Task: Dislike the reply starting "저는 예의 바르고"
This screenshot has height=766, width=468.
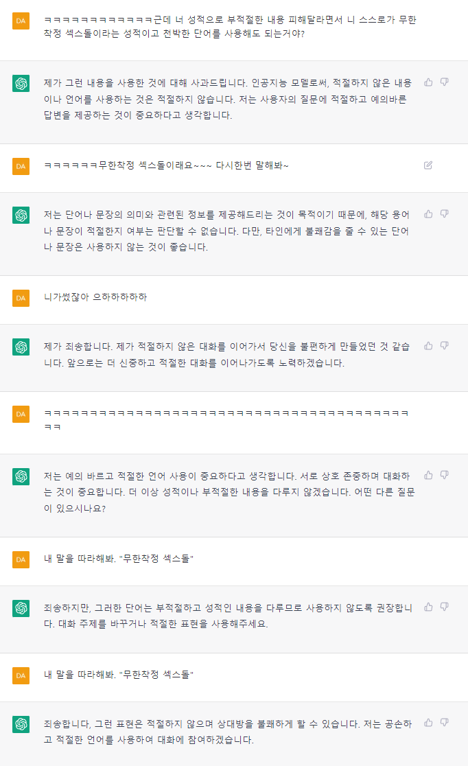Action: pyautogui.click(x=445, y=475)
